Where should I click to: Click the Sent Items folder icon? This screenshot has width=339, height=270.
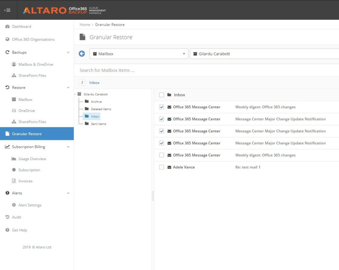[87, 123]
